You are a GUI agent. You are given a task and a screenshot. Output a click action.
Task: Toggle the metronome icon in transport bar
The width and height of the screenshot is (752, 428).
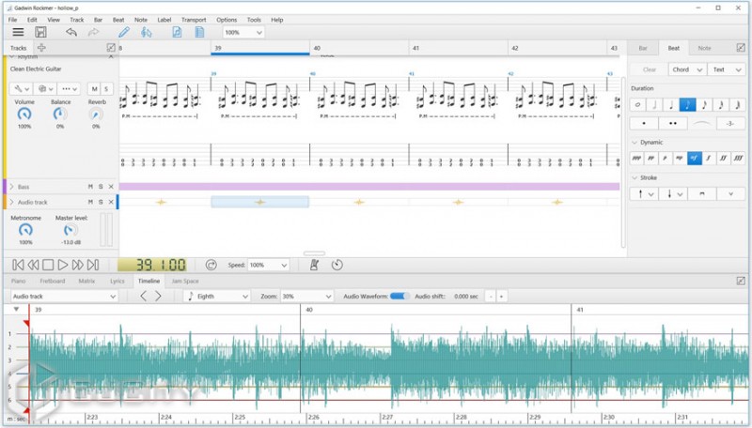pyautogui.click(x=314, y=265)
